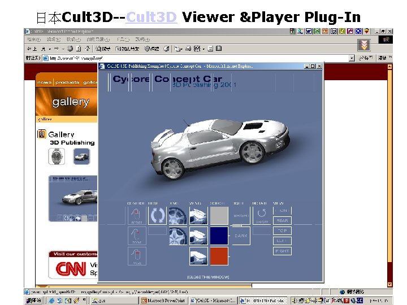Choose the second rims wheel option
The width and height of the screenshot is (407, 305).
(x=178, y=236)
